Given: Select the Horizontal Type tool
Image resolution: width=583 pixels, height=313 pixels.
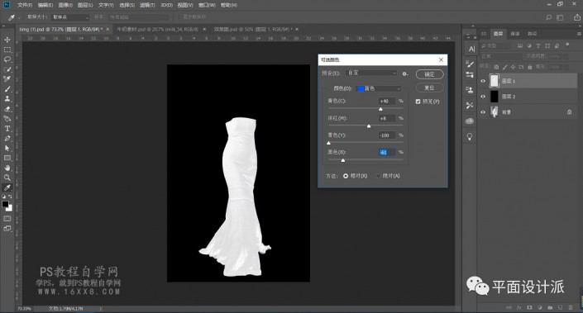Looking at the screenshot, I should [7, 129].
